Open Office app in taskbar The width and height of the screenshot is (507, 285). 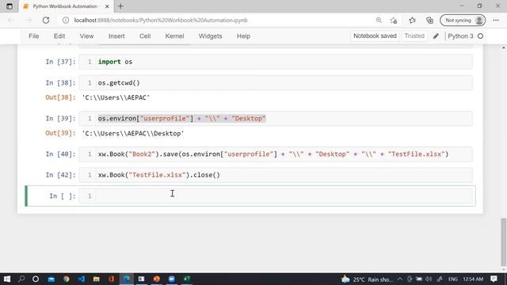tap(112, 279)
